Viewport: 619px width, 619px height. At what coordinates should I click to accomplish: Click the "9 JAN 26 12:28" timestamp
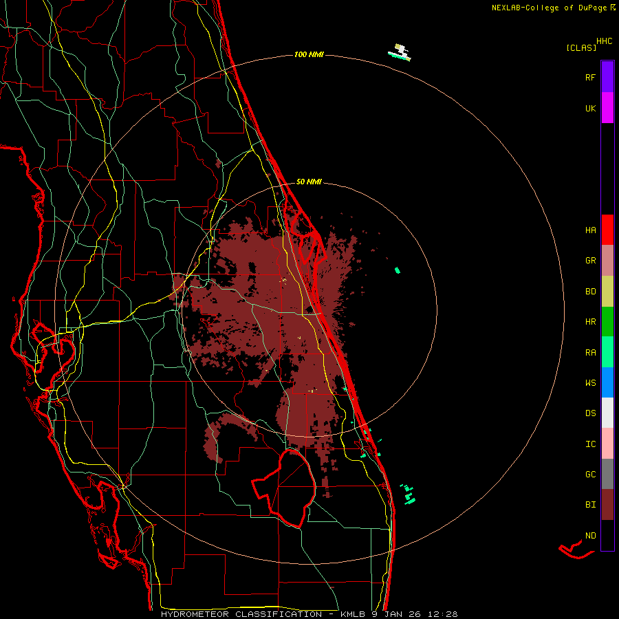pos(415,614)
